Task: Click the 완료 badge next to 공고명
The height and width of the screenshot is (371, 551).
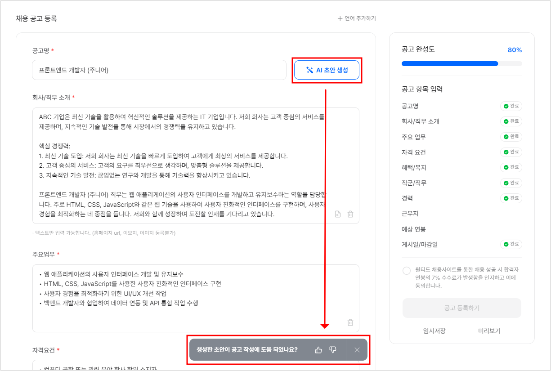Action: coord(511,106)
